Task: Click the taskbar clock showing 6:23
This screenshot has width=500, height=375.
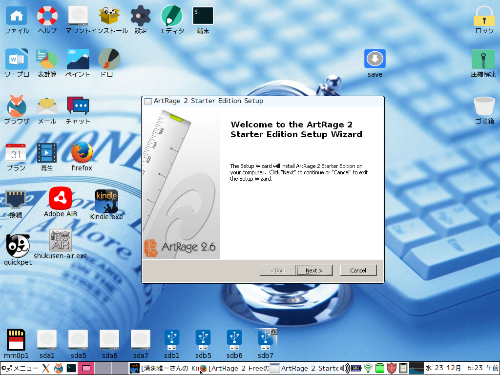Action: [462, 368]
